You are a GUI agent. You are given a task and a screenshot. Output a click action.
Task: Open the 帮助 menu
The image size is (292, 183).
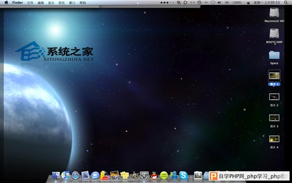point(83,2)
